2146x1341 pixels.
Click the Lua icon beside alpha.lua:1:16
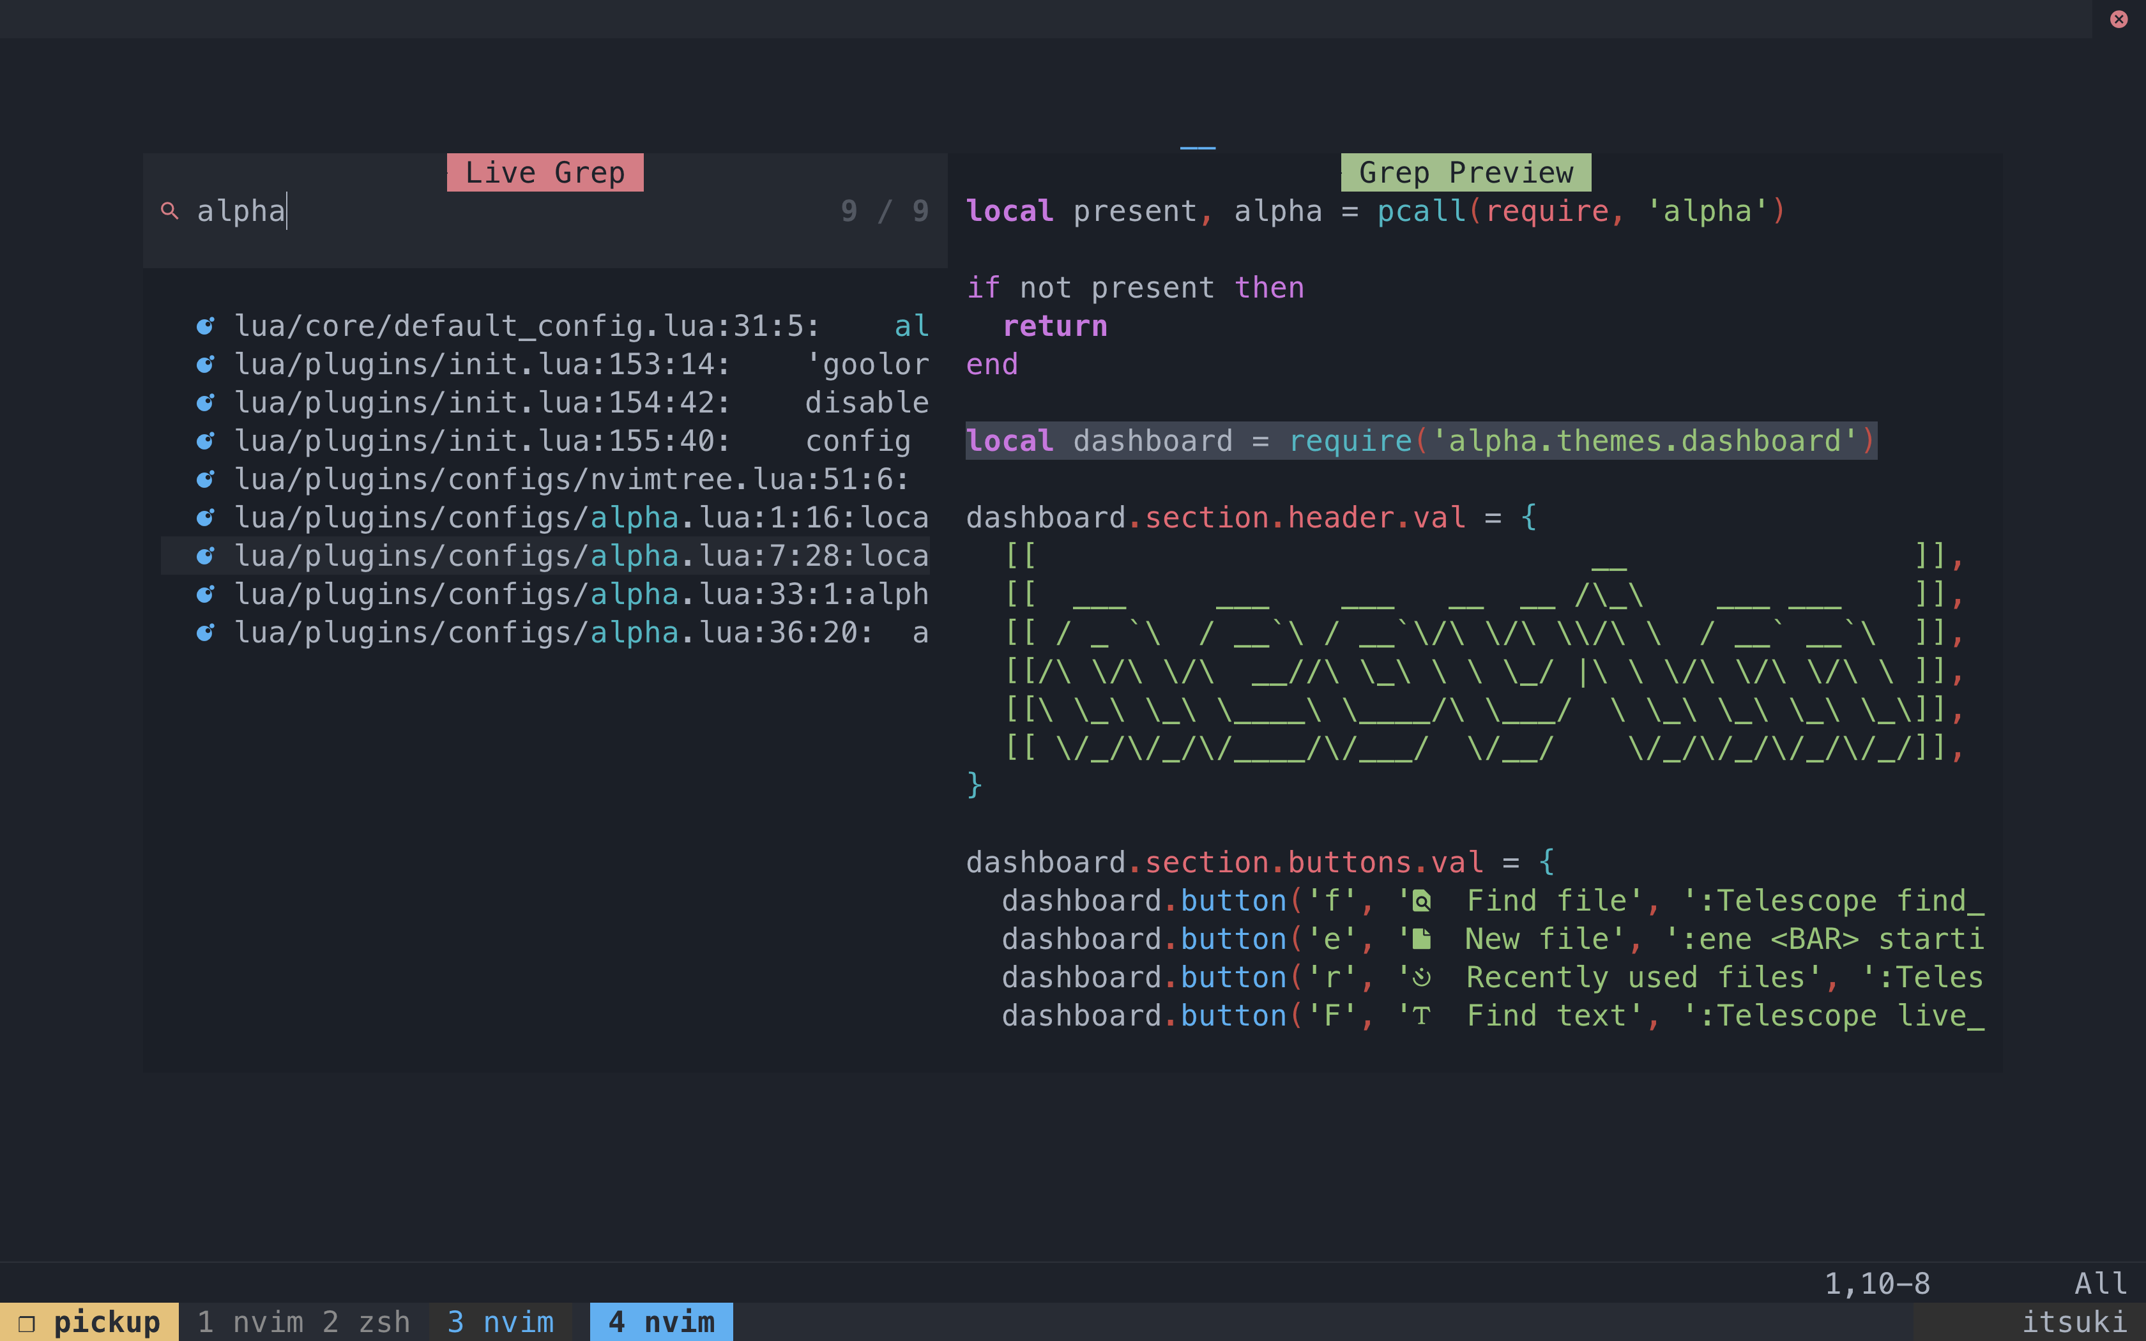coord(205,518)
